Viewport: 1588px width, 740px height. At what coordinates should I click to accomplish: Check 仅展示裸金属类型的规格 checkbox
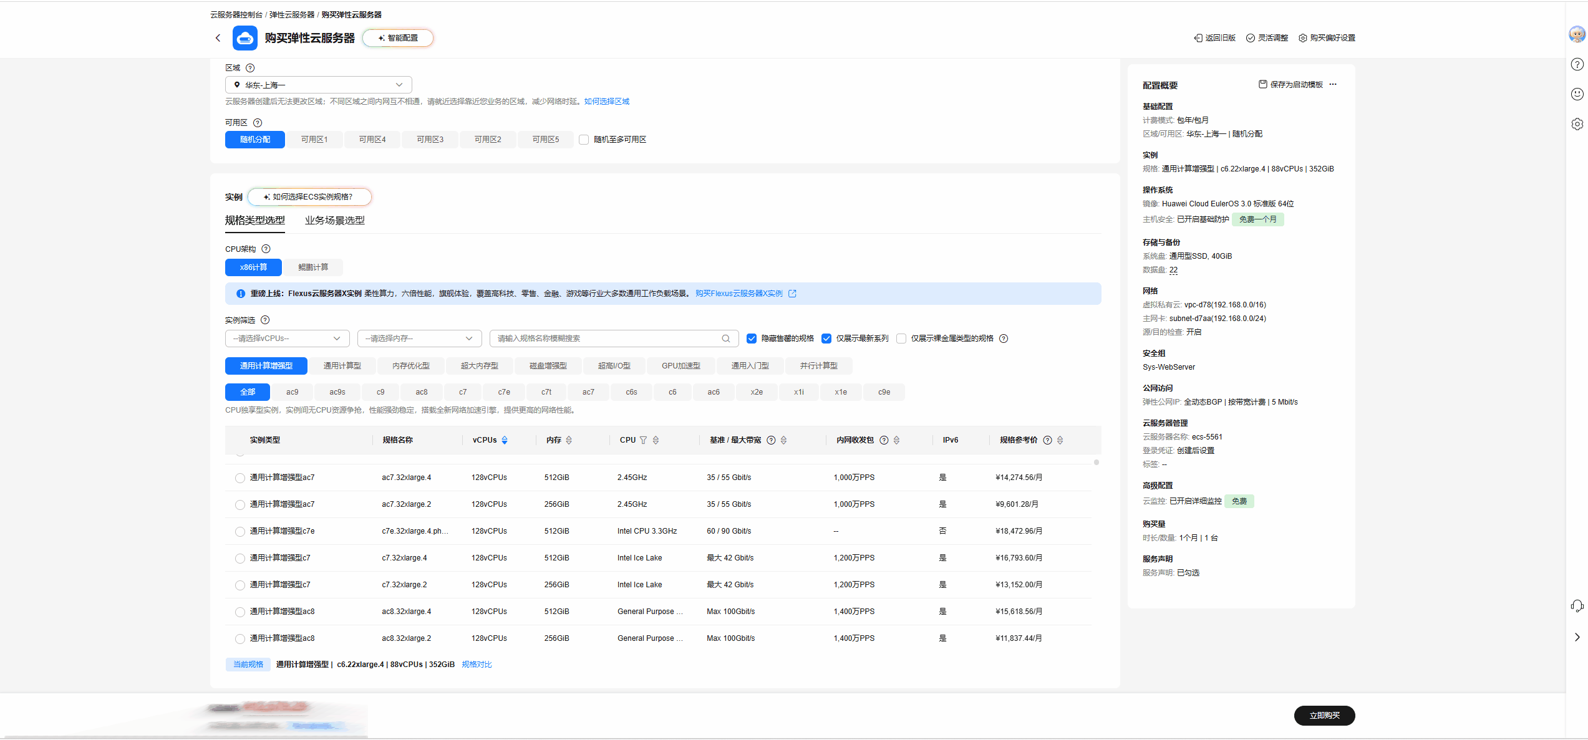[901, 339]
